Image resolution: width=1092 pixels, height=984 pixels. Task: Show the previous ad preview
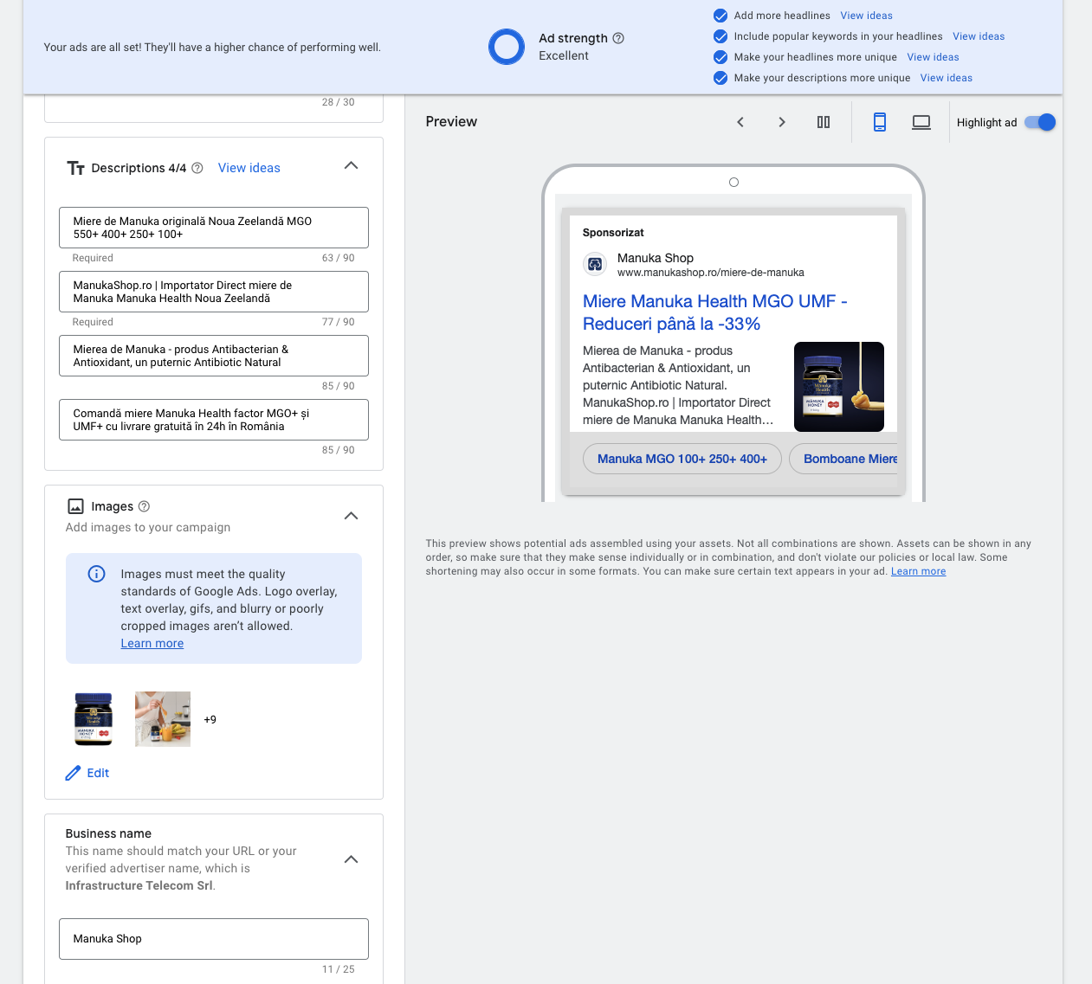(x=740, y=122)
